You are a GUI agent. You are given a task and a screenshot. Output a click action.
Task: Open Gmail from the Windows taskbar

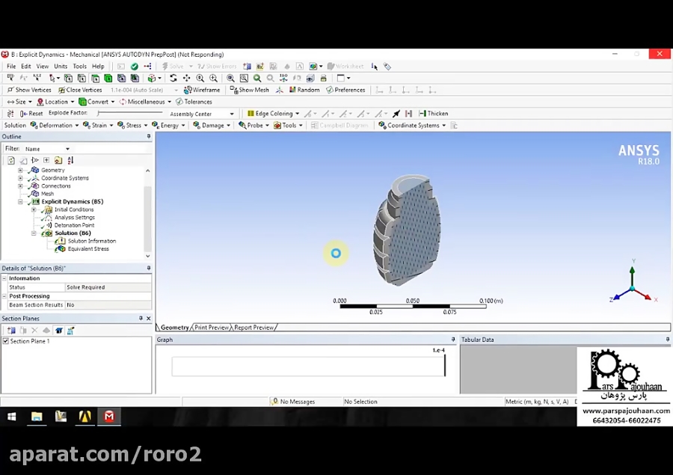tap(109, 417)
